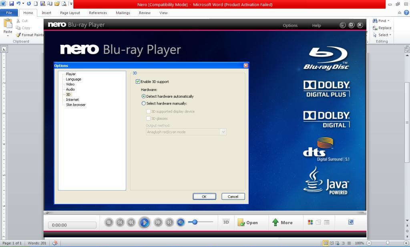Viewport: 410px width, 247px height.
Task: Switch to full screen via the blue icon
Action: (351, 222)
